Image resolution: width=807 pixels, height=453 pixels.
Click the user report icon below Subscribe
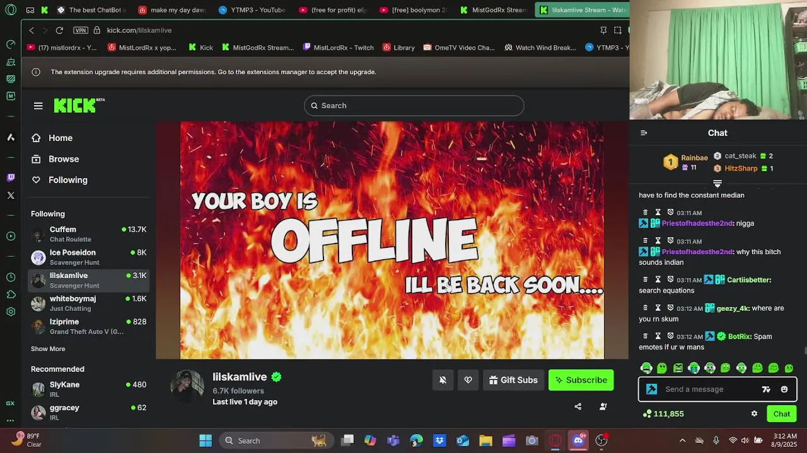(603, 406)
